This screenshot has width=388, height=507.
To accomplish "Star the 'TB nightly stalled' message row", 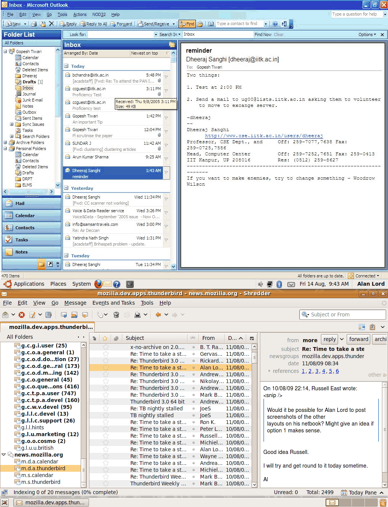I will (106, 415).
